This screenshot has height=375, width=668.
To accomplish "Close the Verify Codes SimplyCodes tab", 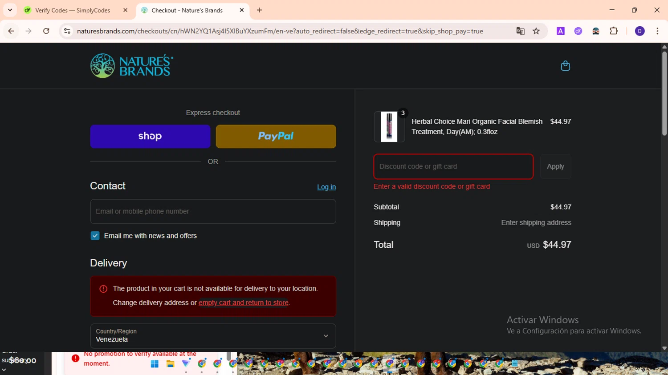I will click(125, 10).
